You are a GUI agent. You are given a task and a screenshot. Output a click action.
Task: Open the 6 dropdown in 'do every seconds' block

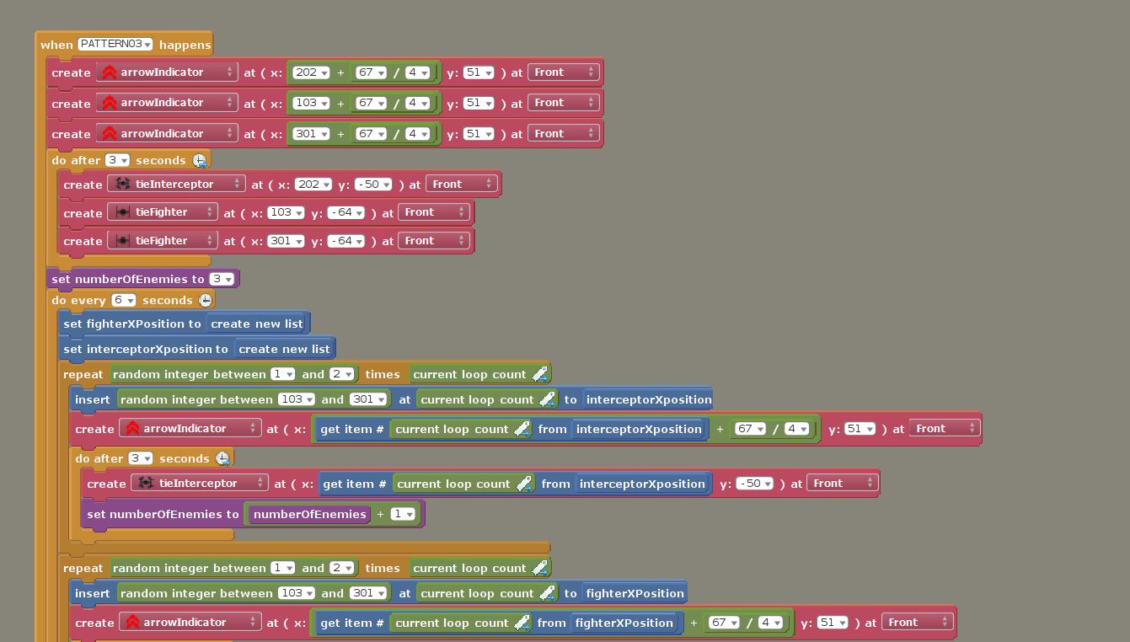coord(124,300)
